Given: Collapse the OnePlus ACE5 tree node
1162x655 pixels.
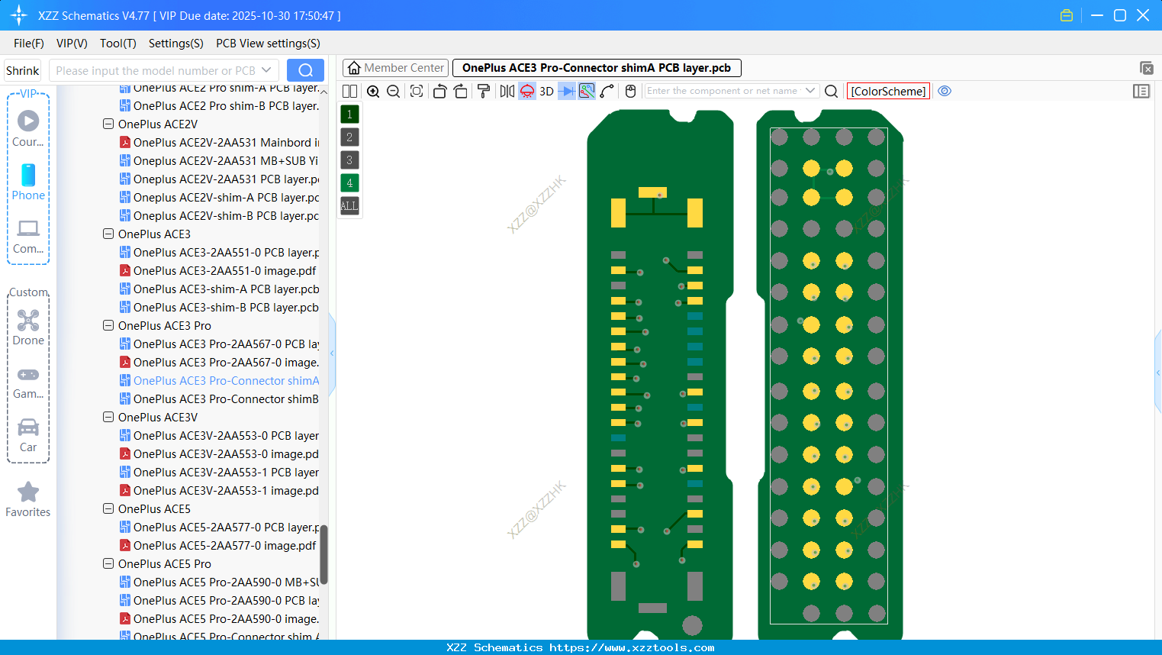Looking at the screenshot, I should (108, 508).
